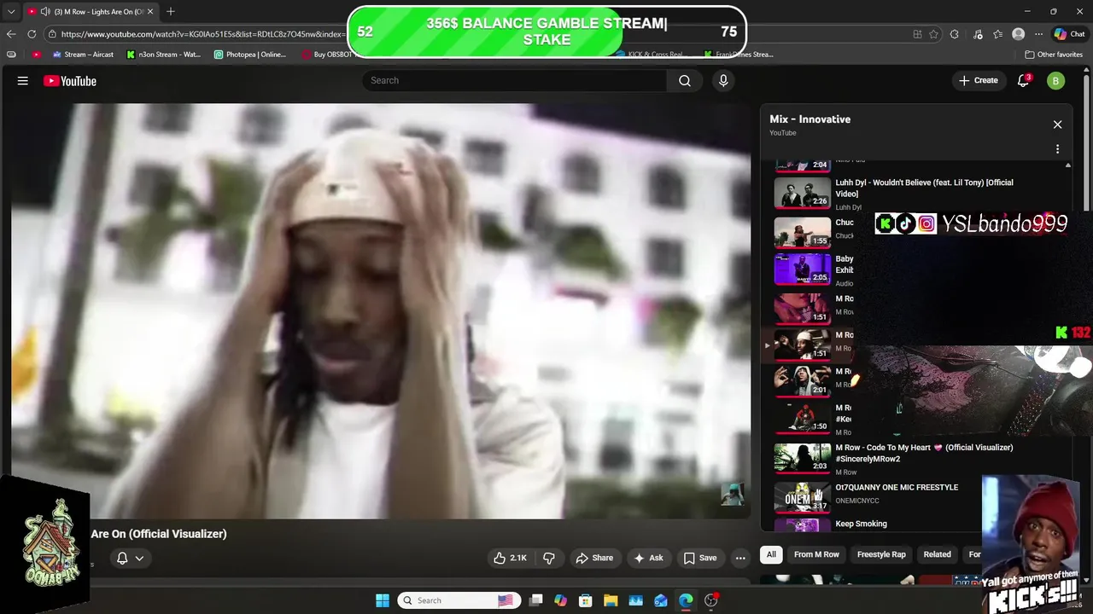This screenshot has width=1093, height=614.
Task: Open the notification bell dropdown under the title
Action: 130,558
